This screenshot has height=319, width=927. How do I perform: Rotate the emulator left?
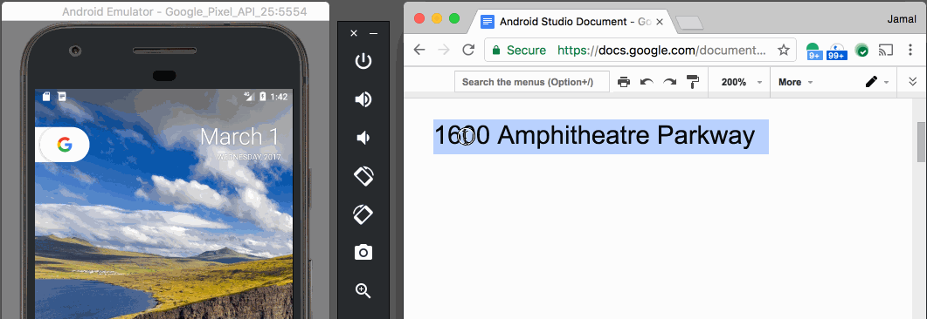[363, 176]
